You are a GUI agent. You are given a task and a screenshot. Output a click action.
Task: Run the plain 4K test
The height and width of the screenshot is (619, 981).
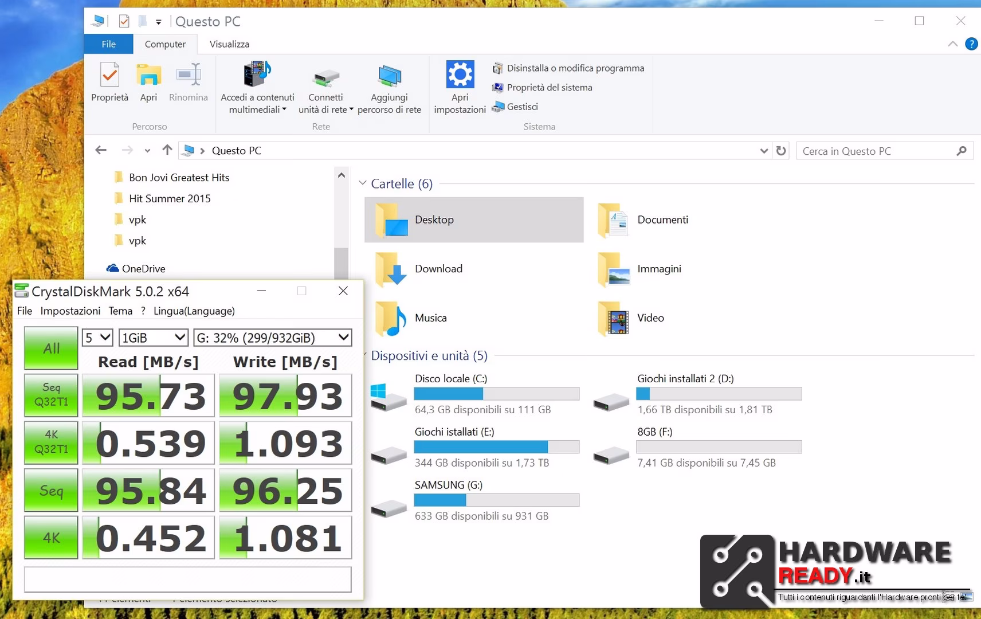click(51, 537)
